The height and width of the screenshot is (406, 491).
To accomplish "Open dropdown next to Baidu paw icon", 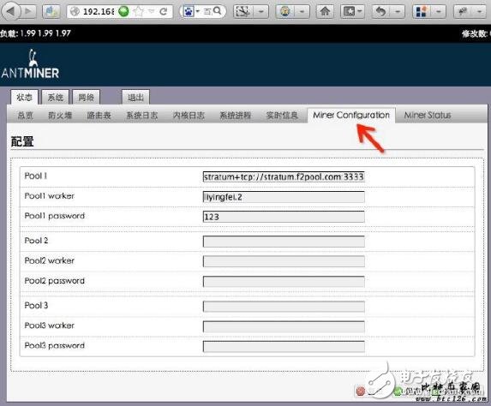I will point(198,12).
